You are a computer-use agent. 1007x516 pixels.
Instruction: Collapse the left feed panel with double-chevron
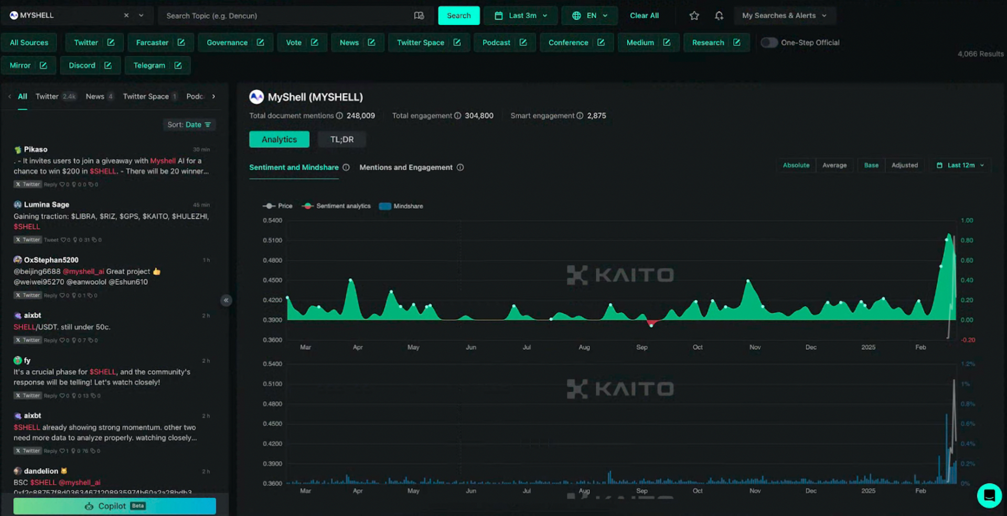click(x=226, y=300)
